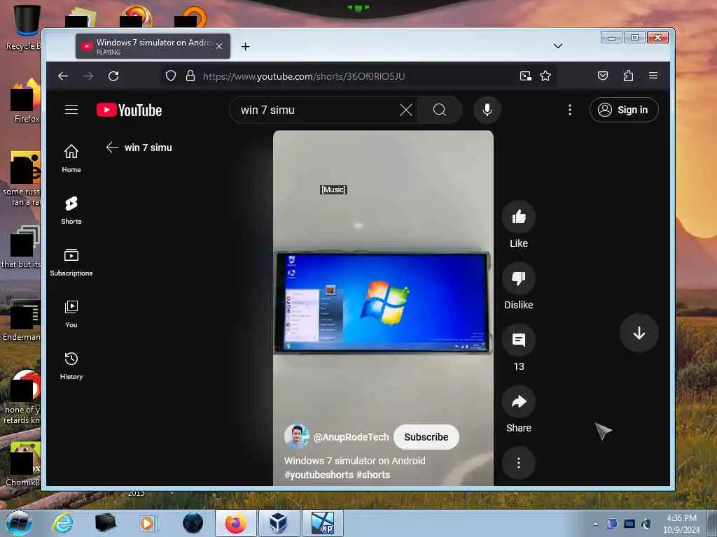This screenshot has height=537, width=717.
Task: Open comments showing 13
Action: pos(519,341)
